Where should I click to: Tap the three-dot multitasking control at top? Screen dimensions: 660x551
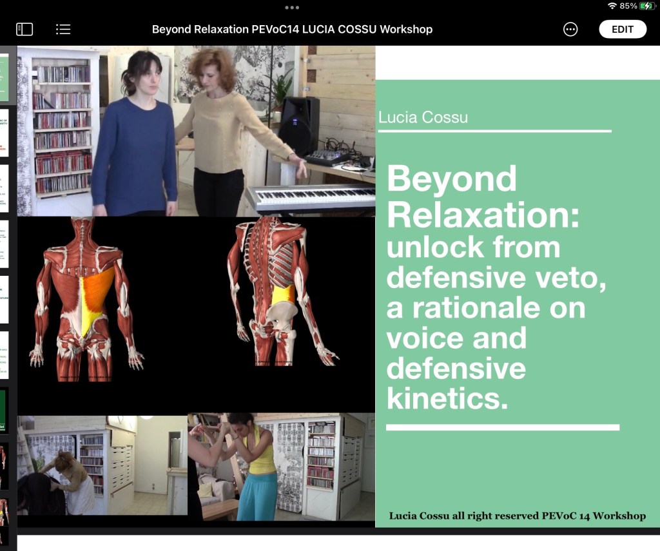point(292,8)
